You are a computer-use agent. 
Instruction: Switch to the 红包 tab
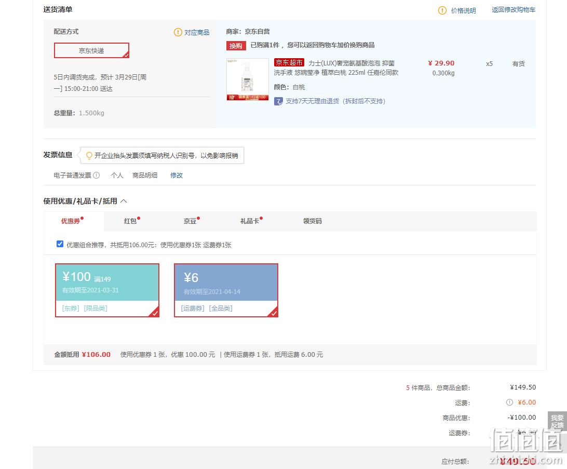(130, 221)
